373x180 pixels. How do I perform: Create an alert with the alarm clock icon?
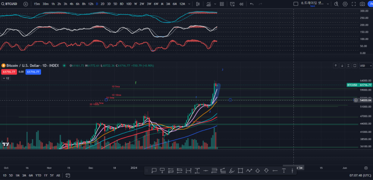point(232,4)
